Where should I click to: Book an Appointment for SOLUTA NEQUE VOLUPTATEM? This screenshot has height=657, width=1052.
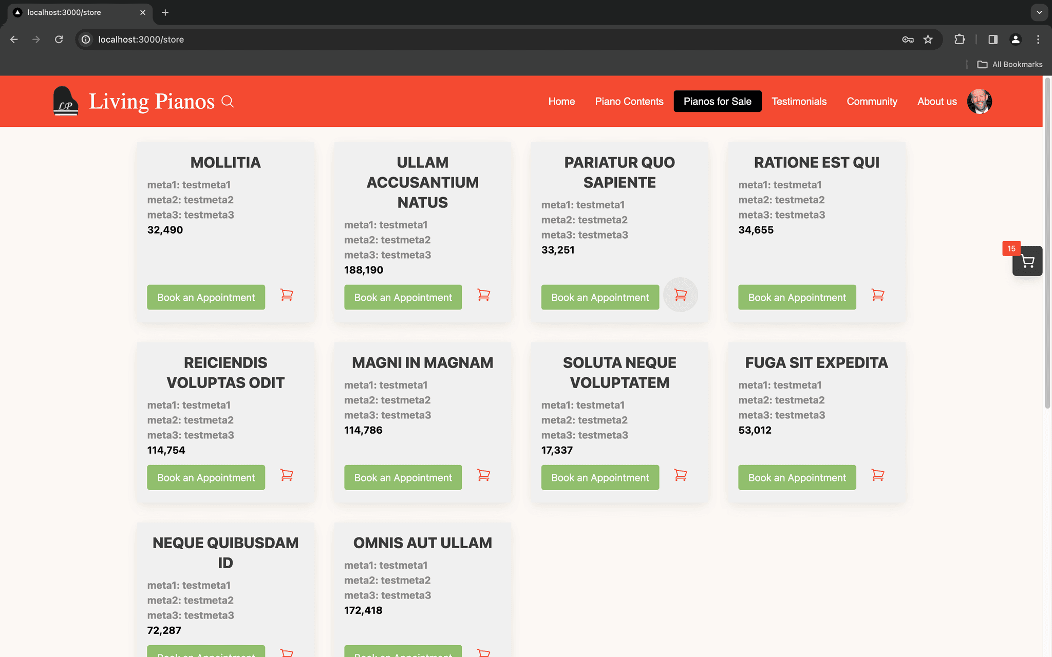click(x=600, y=477)
